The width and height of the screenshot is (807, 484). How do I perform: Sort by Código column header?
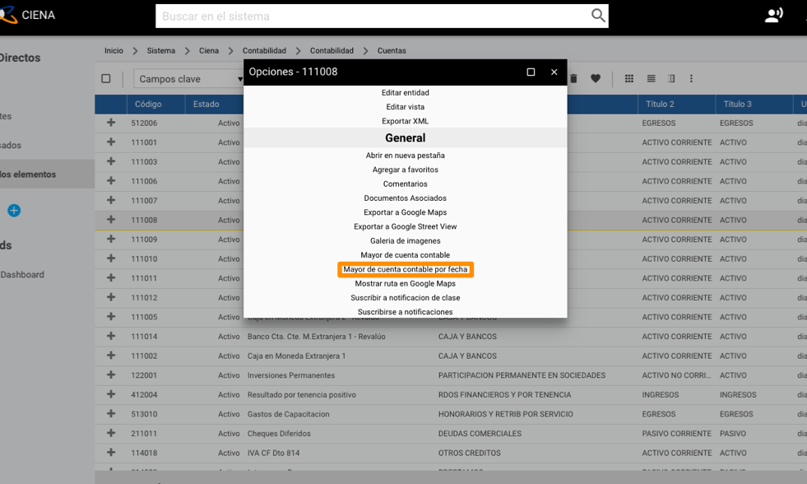(x=148, y=104)
